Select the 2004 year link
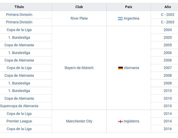Image resolution: width=178 pixels, height=138 pixels. (168, 30)
